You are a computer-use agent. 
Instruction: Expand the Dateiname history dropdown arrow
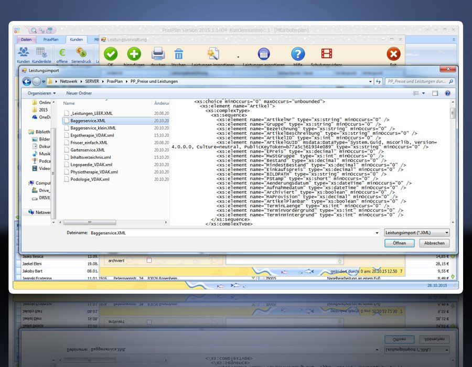377,233
